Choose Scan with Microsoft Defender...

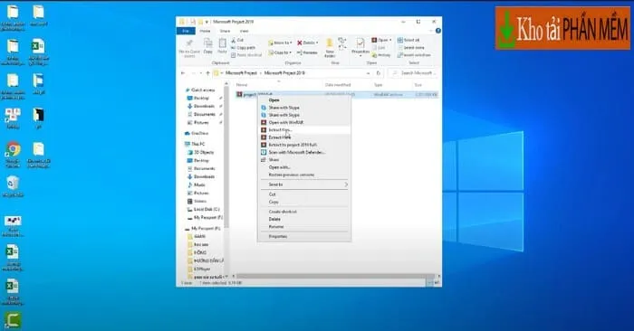point(304,152)
